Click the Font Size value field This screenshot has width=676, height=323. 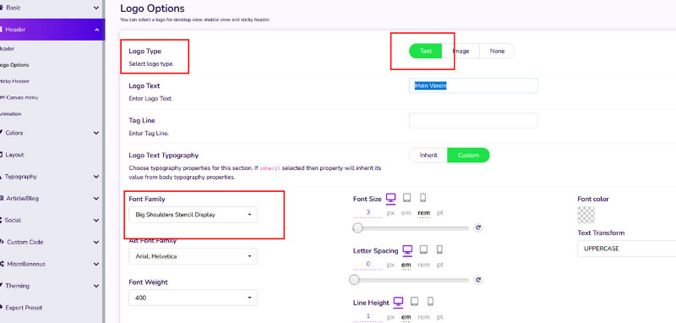tap(368, 212)
